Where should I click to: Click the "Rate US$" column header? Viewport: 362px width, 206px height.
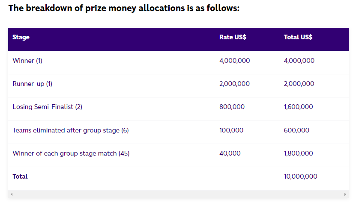[x=233, y=37]
